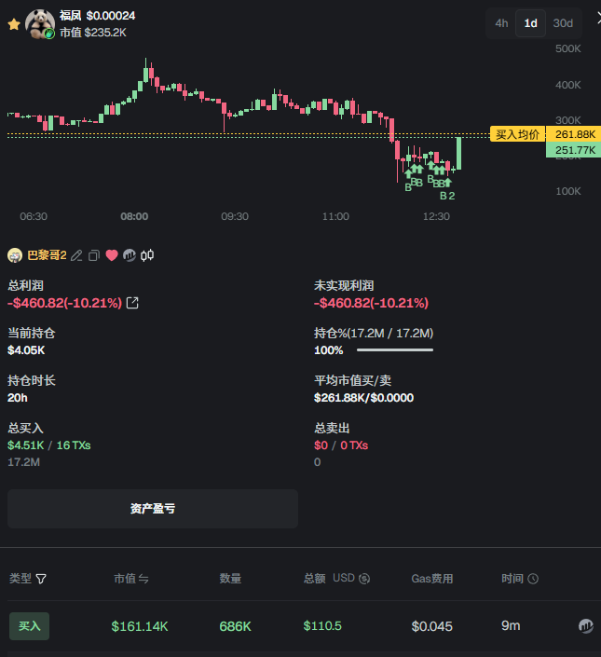The width and height of the screenshot is (601, 657).
Task: Click the total profit value -$460.82(-10.21%) on left
Action: click(65, 303)
